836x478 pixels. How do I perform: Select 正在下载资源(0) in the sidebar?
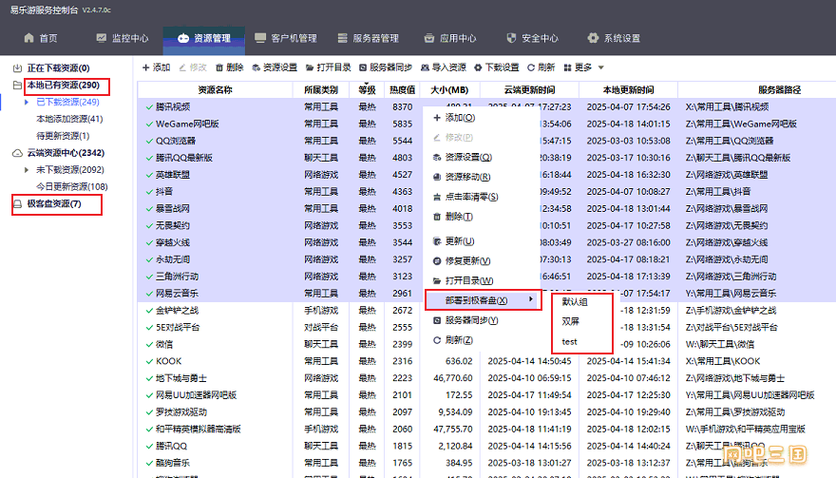(x=58, y=67)
